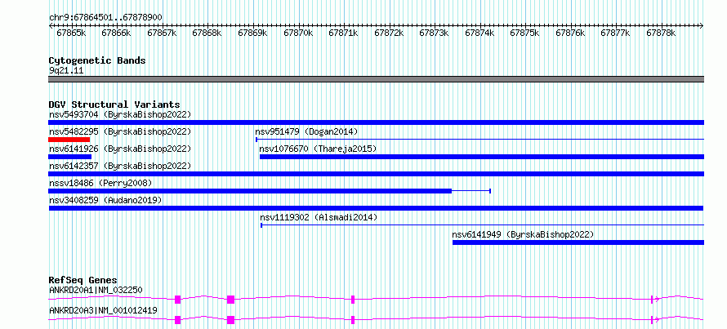The width and height of the screenshot is (727, 329).
Task: Select the nsv6141949 blue variant bar
Action: pos(578,242)
